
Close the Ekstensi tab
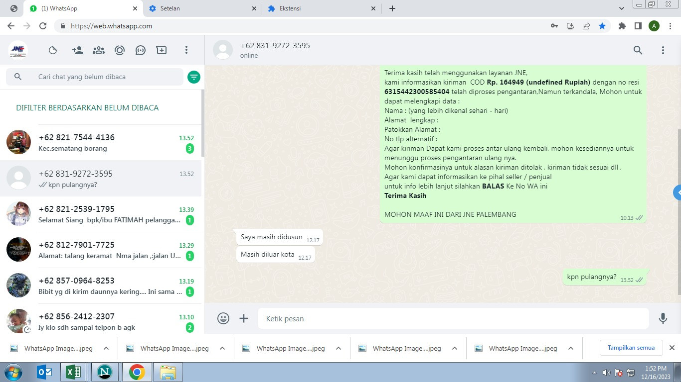point(373,8)
